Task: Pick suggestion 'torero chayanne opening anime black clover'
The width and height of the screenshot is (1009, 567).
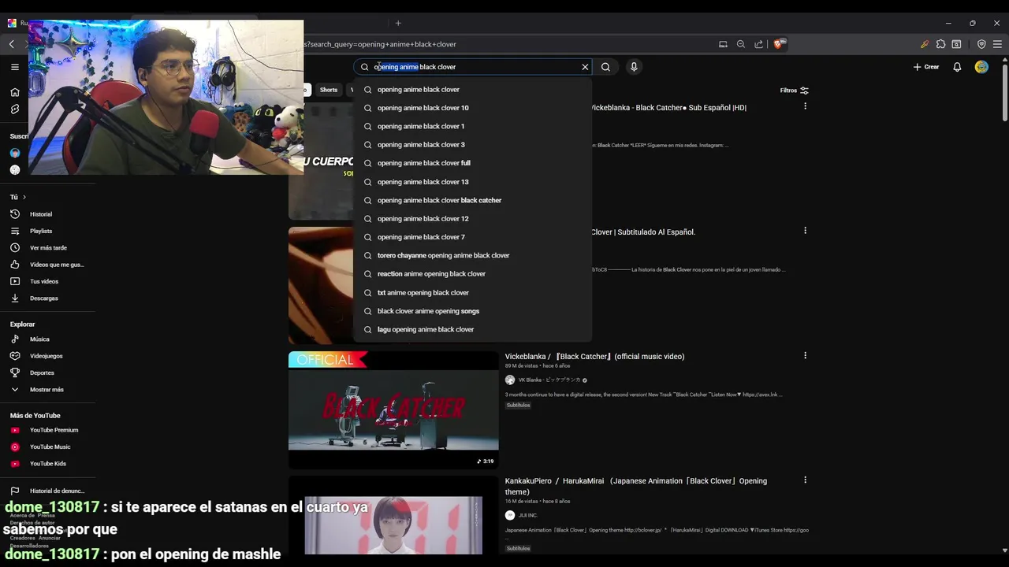Action: (472, 255)
